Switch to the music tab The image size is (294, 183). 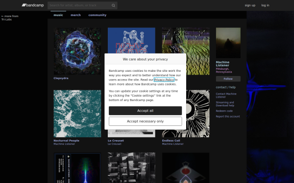pos(58,15)
